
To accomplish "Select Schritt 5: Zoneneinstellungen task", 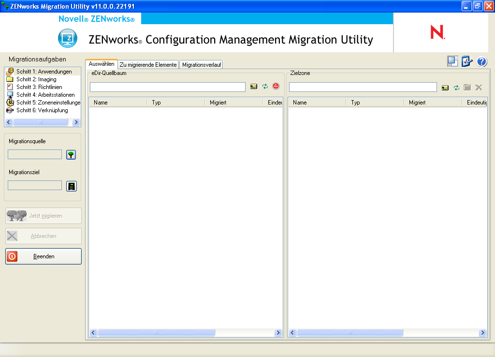I will [48, 103].
